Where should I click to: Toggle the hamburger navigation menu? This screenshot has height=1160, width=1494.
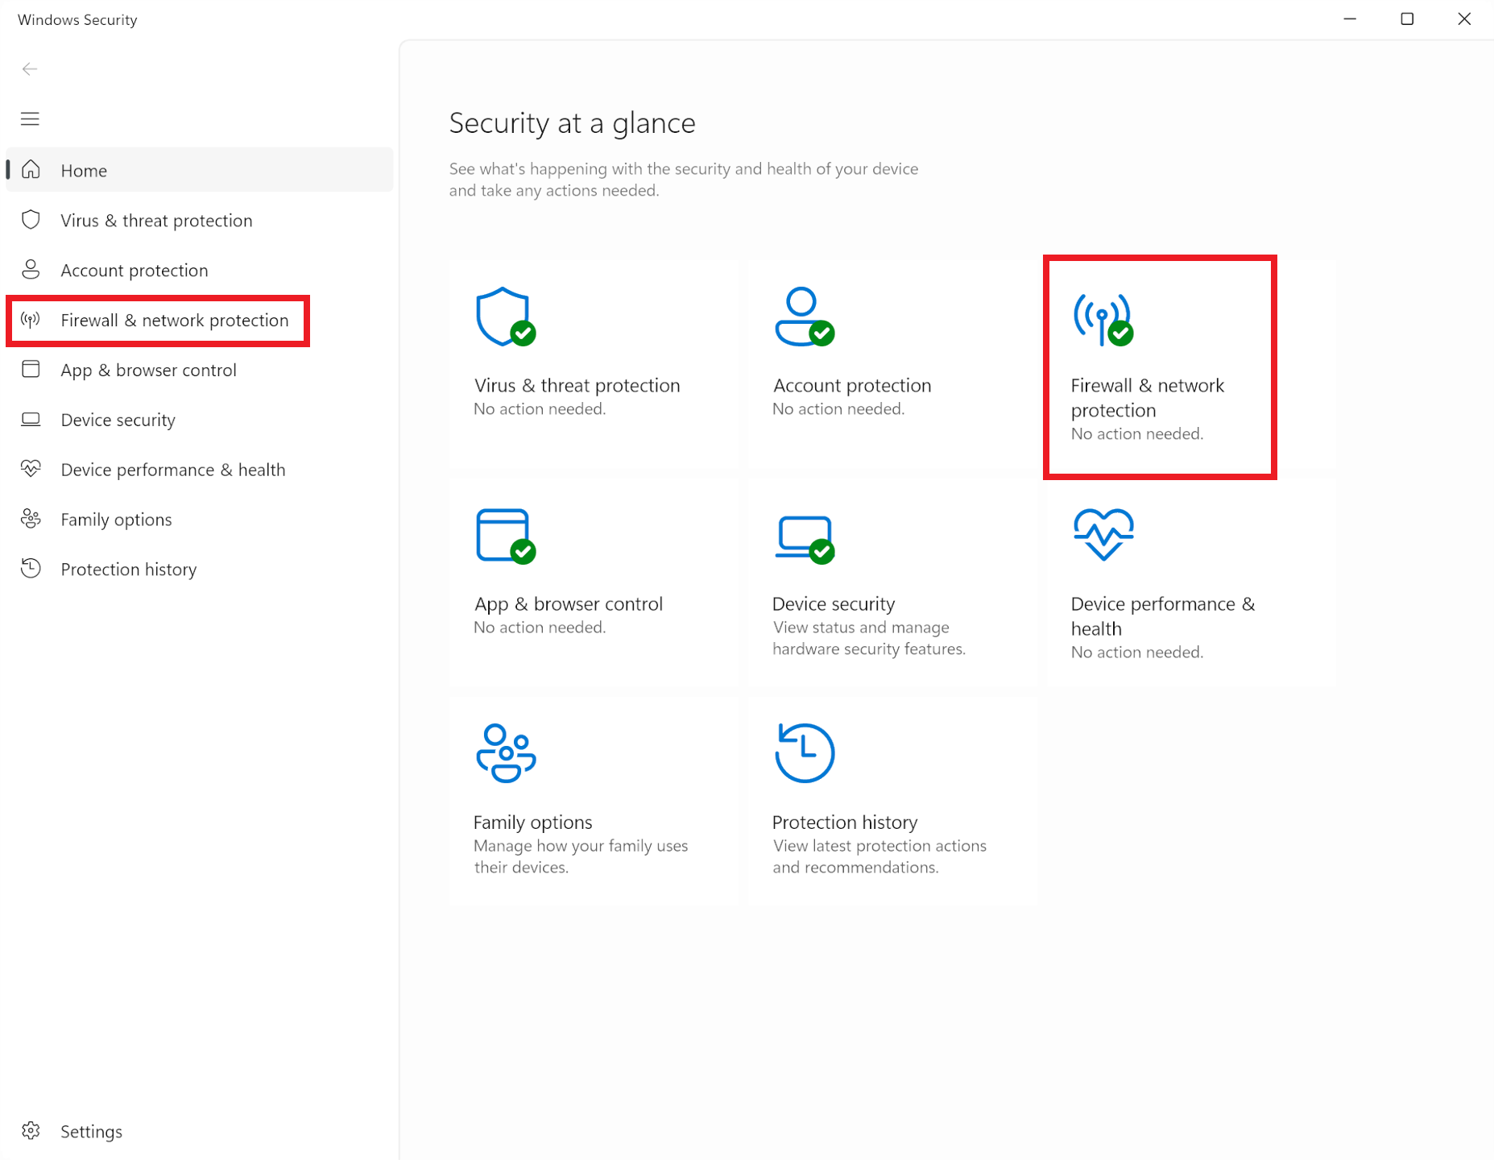click(30, 118)
